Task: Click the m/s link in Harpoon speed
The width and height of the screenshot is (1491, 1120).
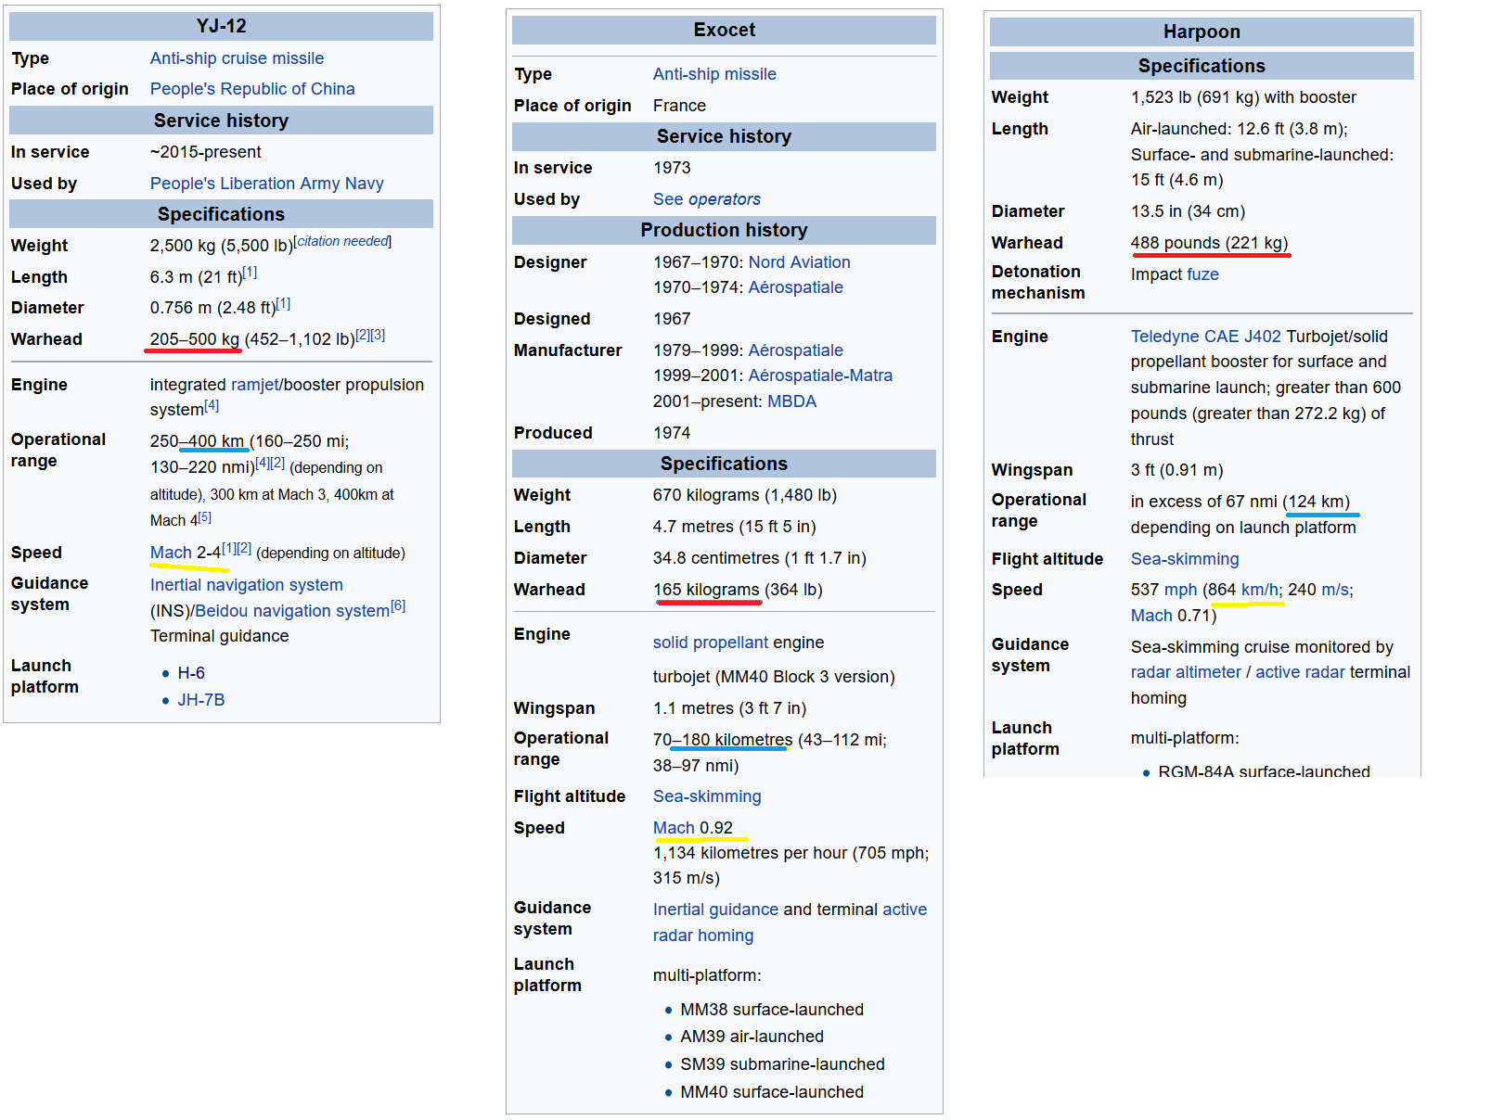Action: tap(1336, 590)
